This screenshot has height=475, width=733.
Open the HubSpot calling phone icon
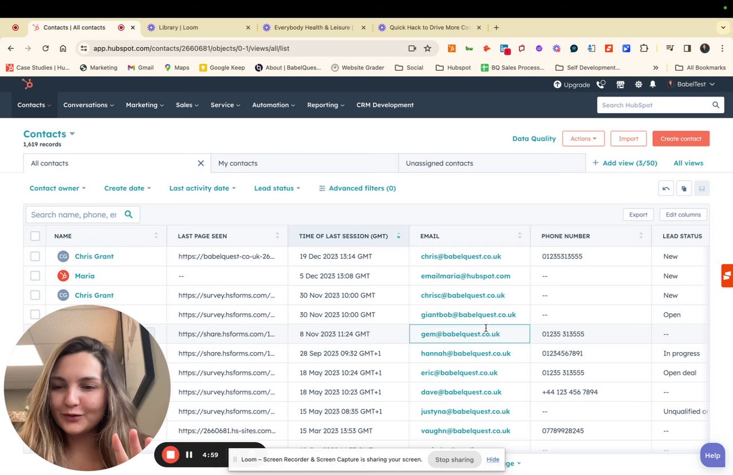point(601,85)
